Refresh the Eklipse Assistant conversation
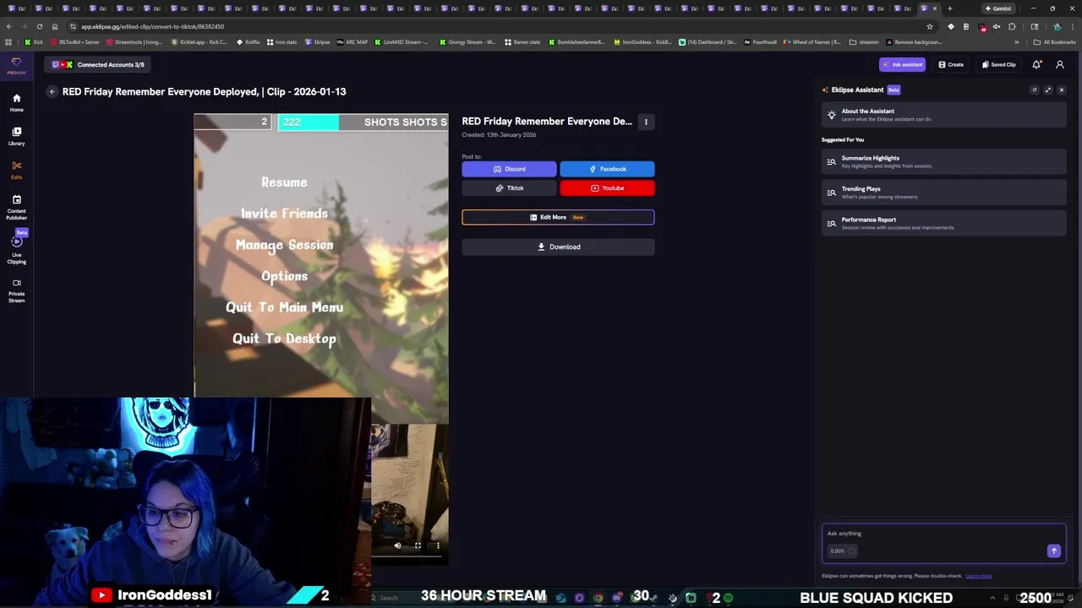1082x608 pixels. [1034, 90]
